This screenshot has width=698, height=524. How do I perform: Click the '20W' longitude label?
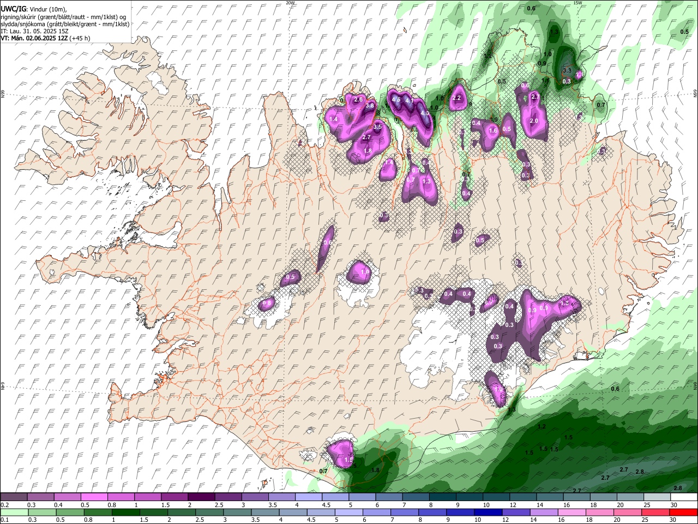(290, 3)
